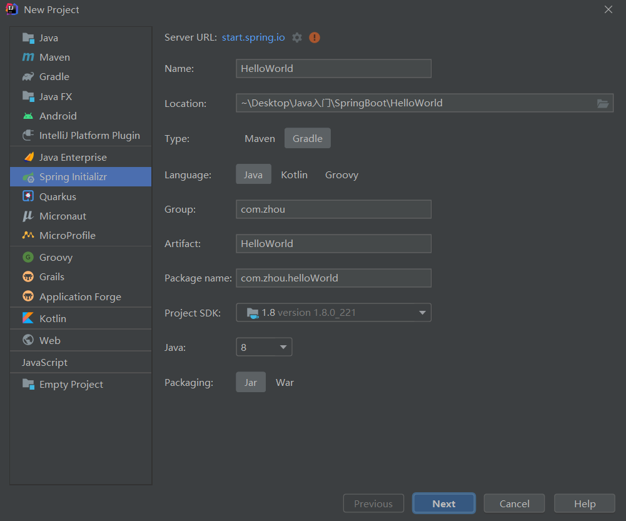Select the Maven project type icon in sidebar
This screenshot has height=521, width=626.
28,58
